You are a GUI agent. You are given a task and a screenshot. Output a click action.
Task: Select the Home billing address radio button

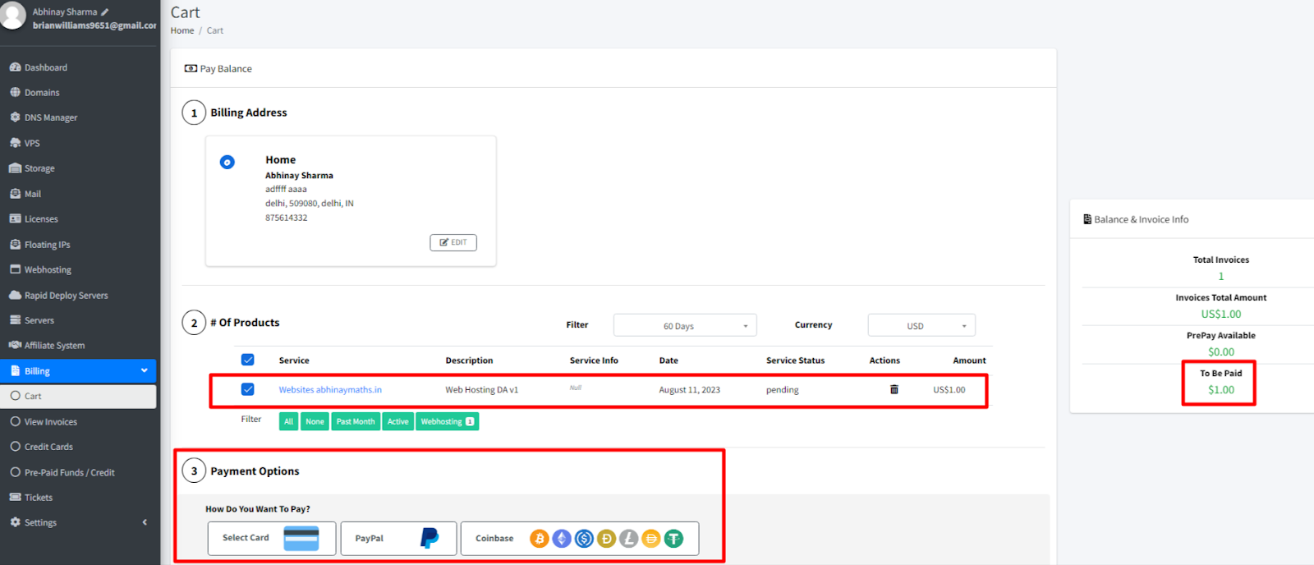click(227, 162)
